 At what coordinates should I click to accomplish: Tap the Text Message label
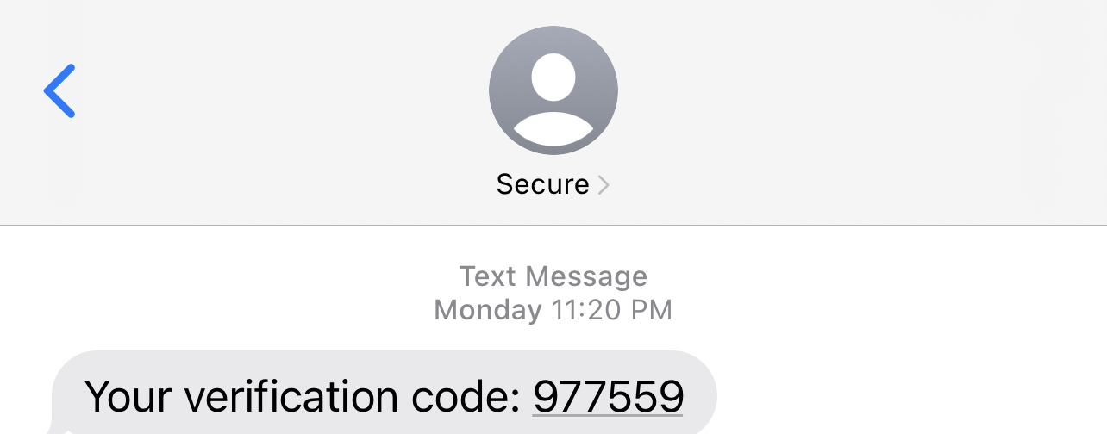(553, 276)
